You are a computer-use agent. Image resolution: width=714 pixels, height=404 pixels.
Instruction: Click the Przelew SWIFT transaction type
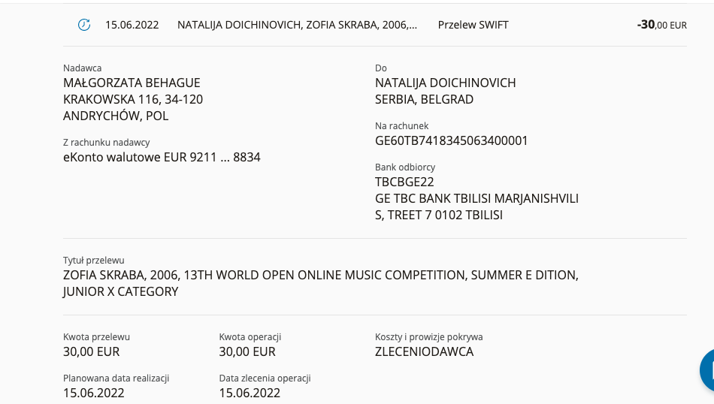click(473, 25)
